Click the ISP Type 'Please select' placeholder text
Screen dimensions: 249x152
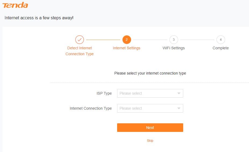click(131, 93)
